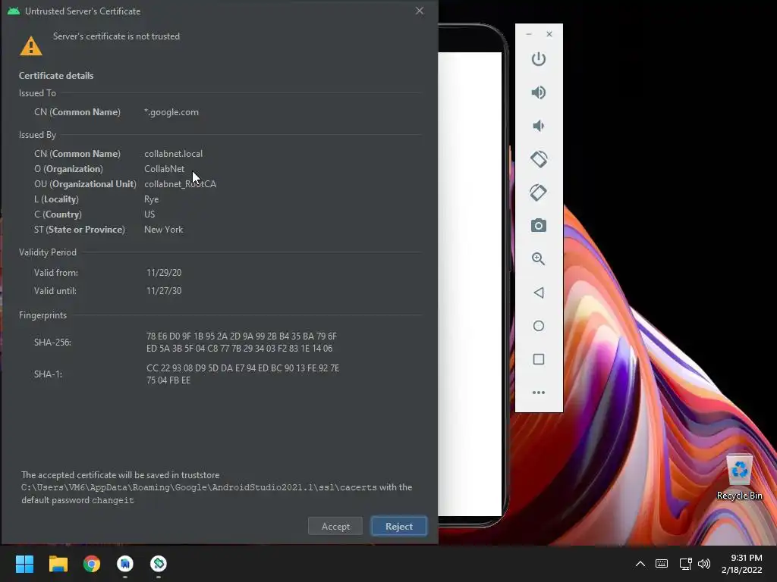This screenshot has height=582, width=777.
Task: Close the emulator toolbar window
Action: click(x=549, y=34)
